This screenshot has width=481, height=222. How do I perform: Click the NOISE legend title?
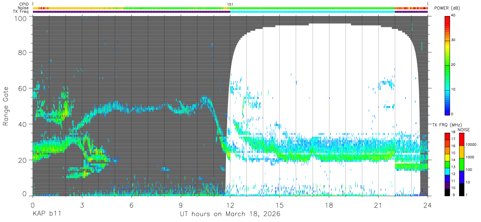click(x=464, y=130)
